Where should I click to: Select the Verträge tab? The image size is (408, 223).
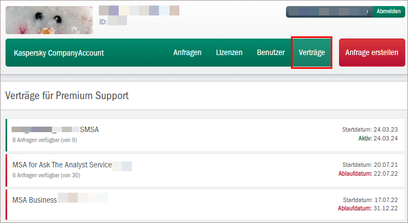pyautogui.click(x=312, y=53)
